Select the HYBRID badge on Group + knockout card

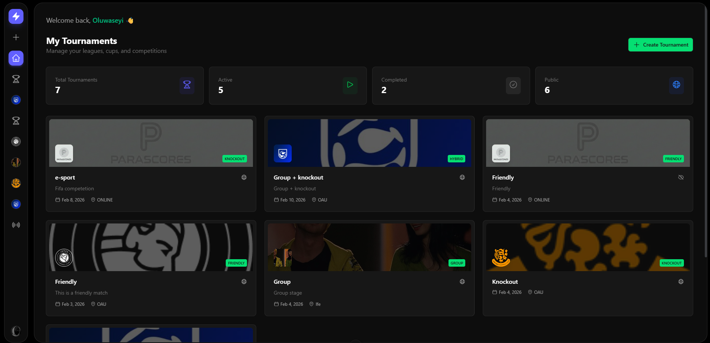point(456,159)
